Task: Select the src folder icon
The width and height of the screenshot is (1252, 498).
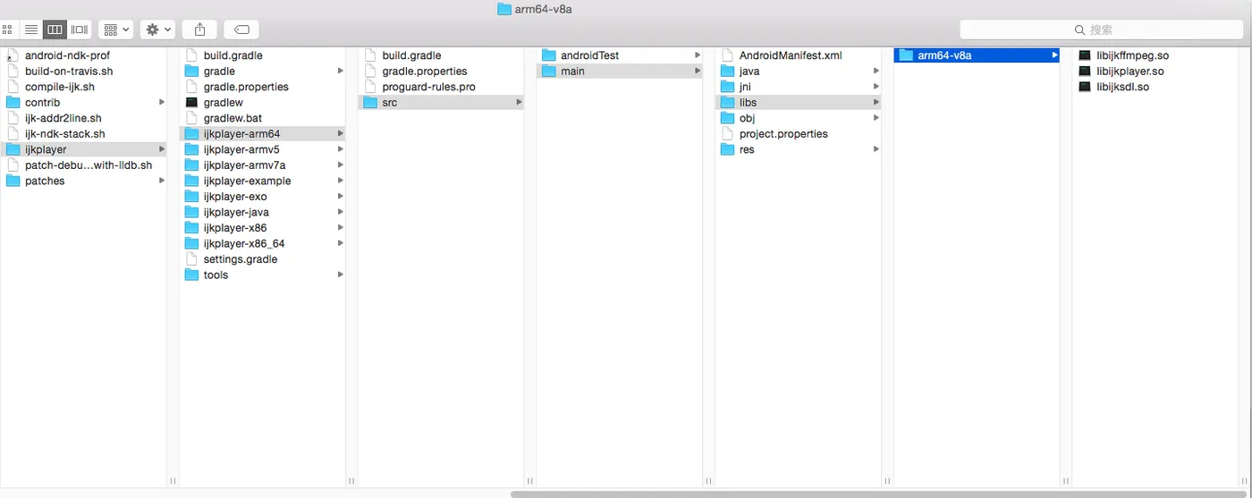Action: click(370, 102)
